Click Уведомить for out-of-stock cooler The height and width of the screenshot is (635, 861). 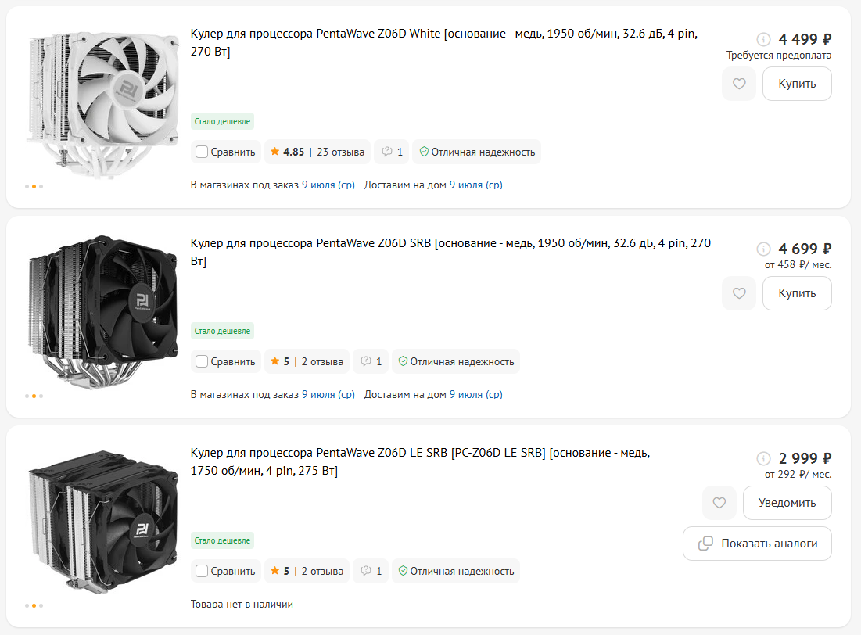[787, 503]
